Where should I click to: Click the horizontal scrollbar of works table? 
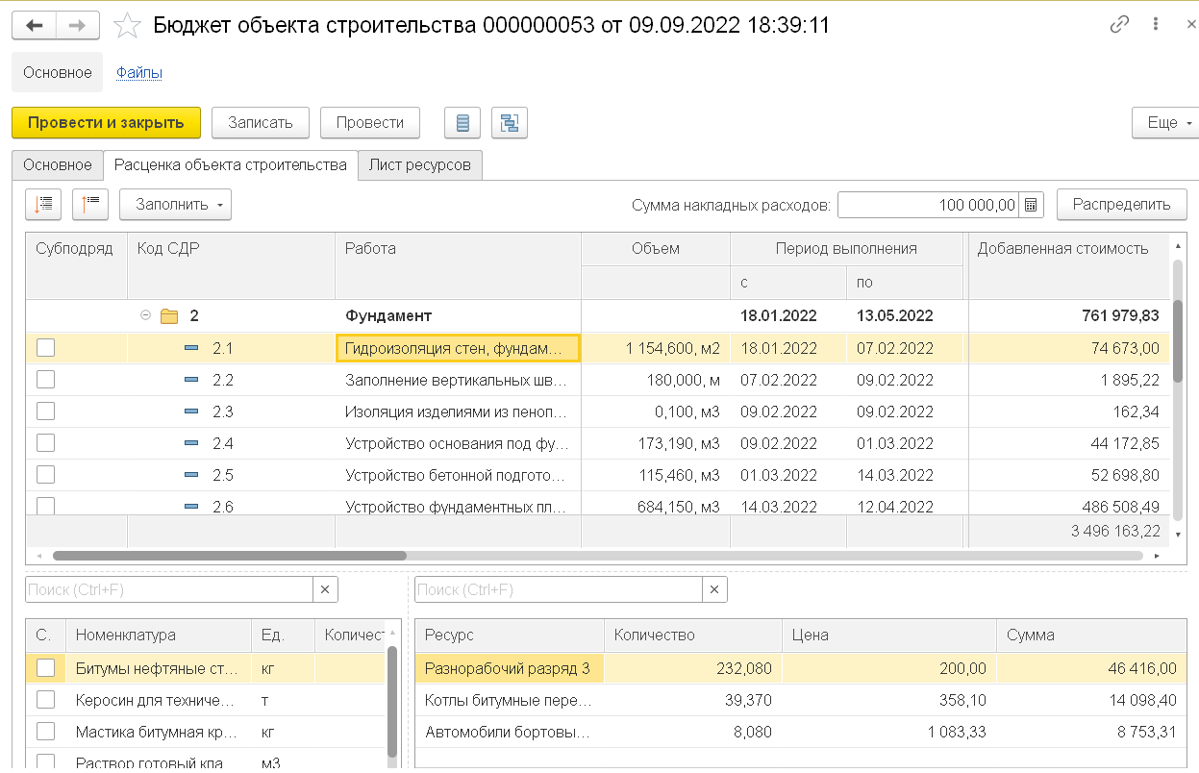[x=229, y=555]
